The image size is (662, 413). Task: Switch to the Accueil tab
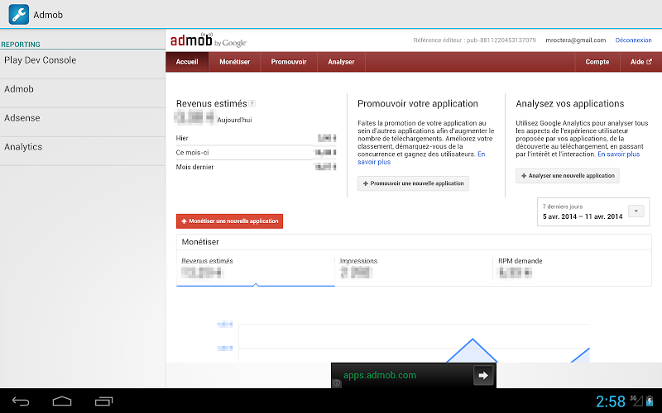pos(187,62)
